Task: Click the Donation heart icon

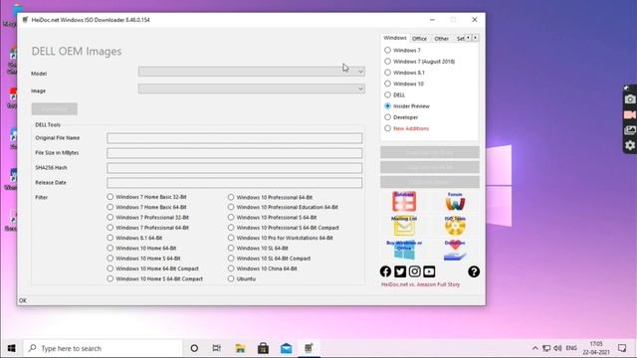Action: pos(455,250)
